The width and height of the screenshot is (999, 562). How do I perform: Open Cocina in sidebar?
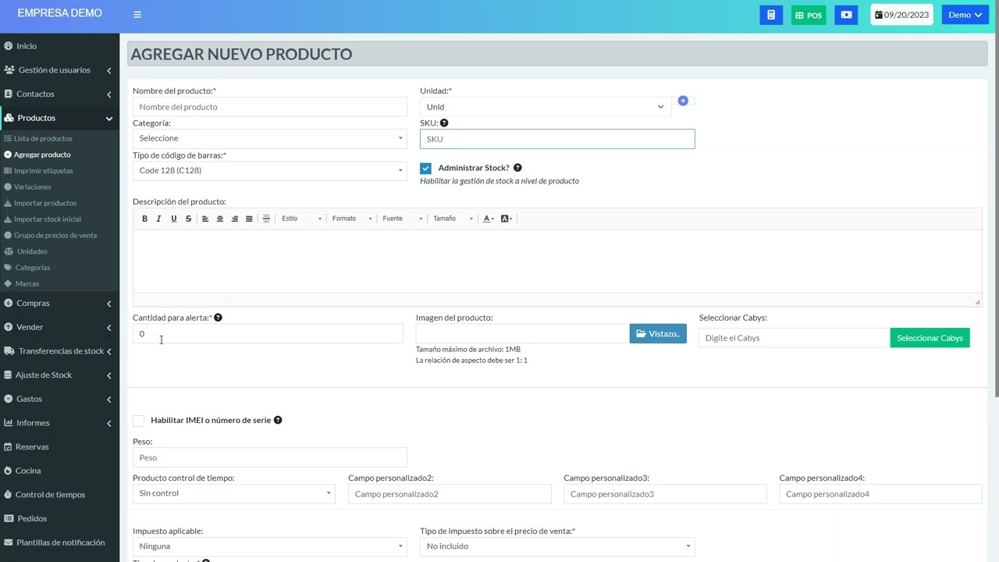[x=59, y=471]
